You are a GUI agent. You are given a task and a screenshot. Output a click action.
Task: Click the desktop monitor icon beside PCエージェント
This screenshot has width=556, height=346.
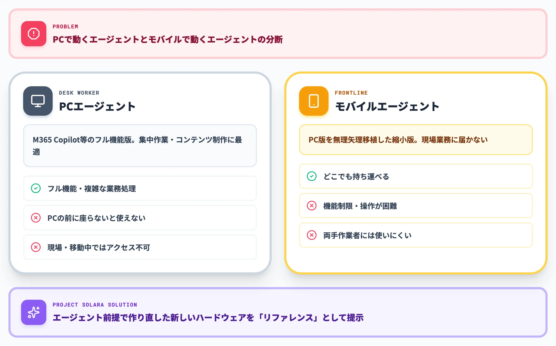pos(38,101)
